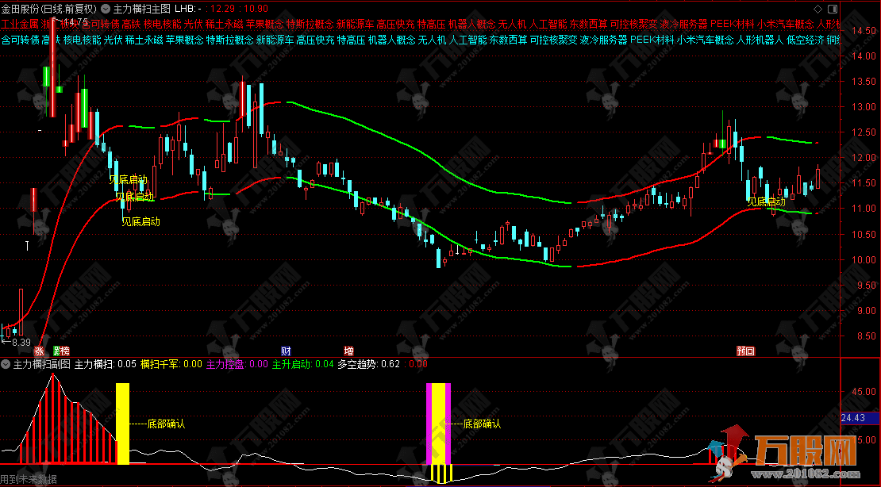Screen dimensions: 881x487
Task: Click the 14.75 high price label
Action: [x=76, y=22]
